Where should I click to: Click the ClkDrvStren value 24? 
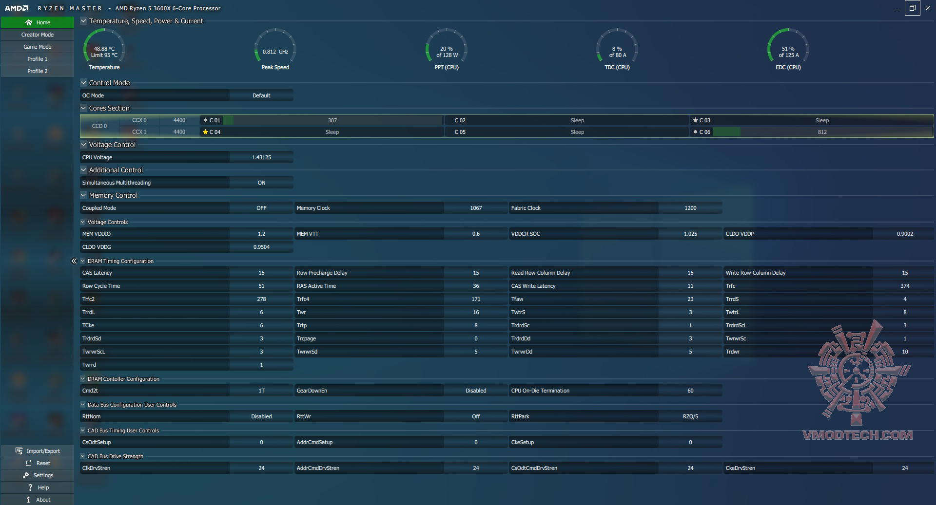pyautogui.click(x=261, y=468)
